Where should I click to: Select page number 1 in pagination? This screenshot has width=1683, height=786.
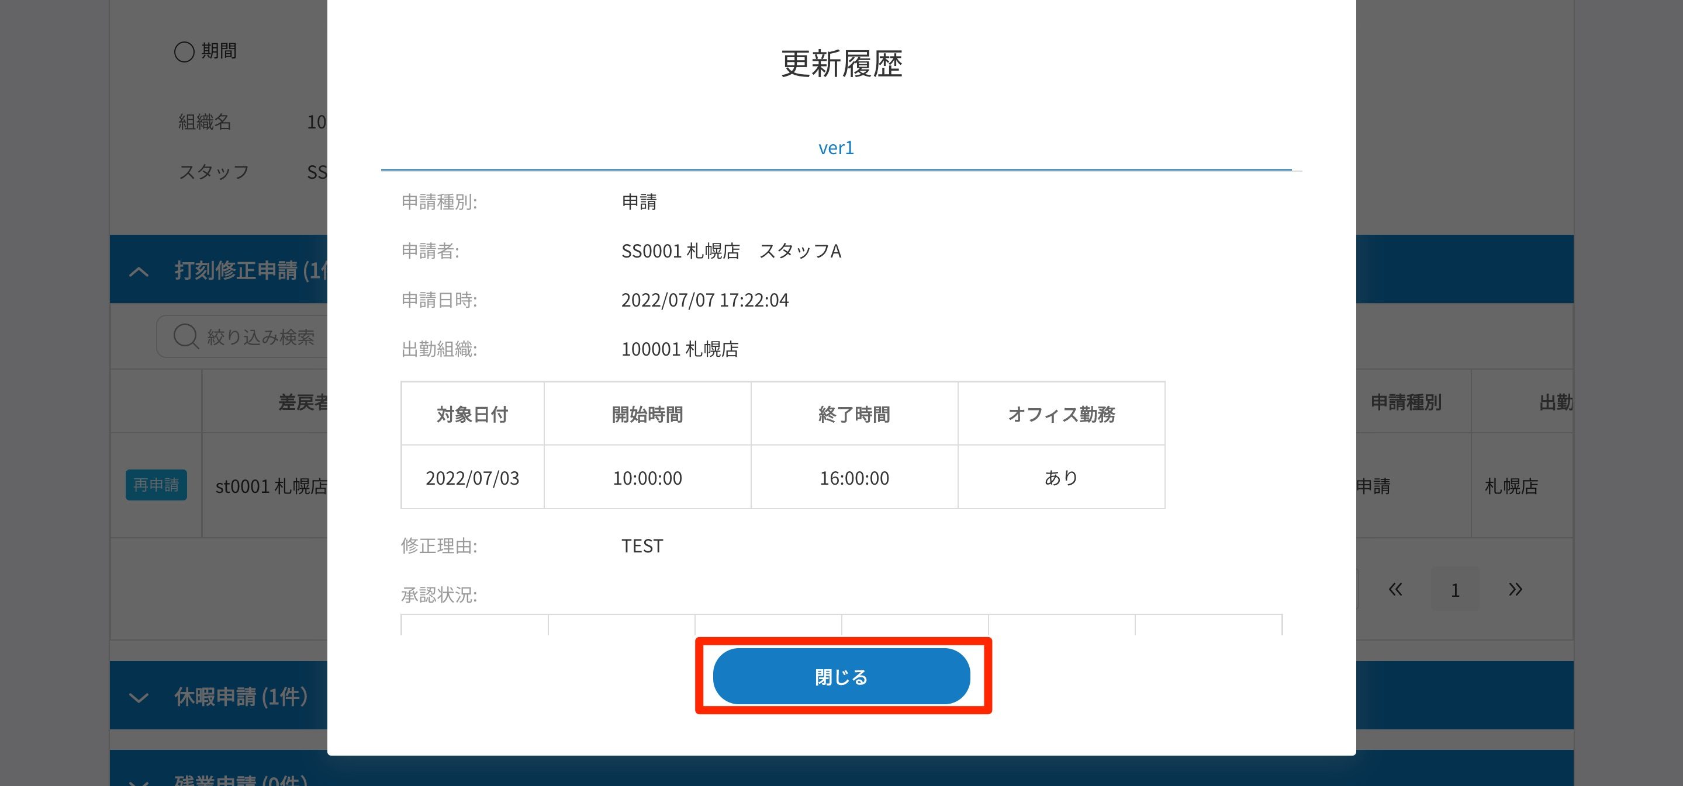[x=1455, y=590]
